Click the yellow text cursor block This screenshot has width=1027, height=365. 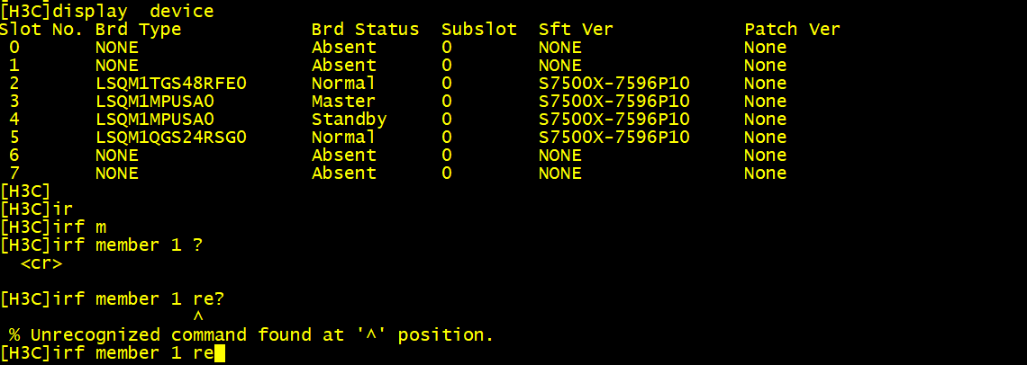pyautogui.click(x=220, y=353)
